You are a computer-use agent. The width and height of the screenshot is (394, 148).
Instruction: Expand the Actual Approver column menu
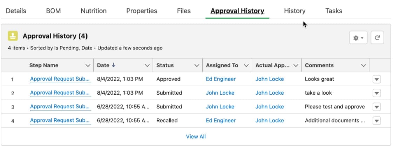click(x=296, y=66)
